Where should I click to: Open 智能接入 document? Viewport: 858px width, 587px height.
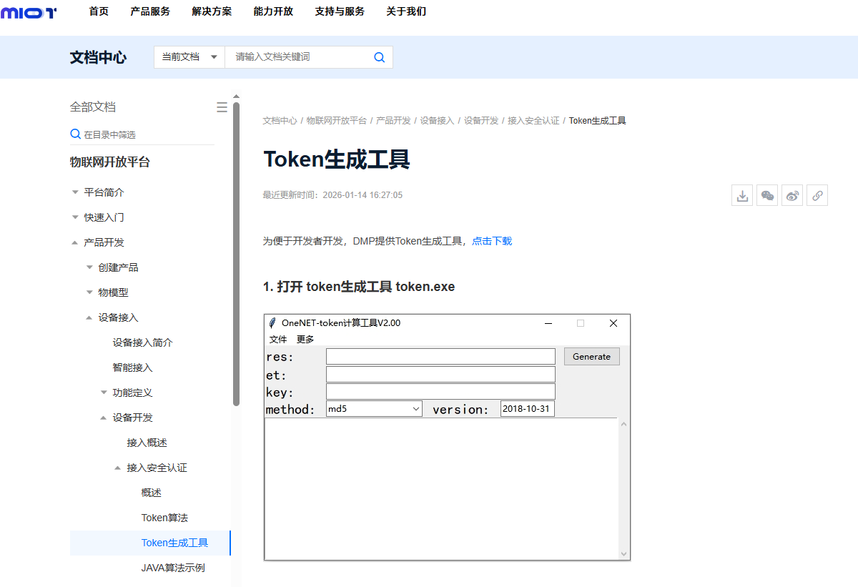pyautogui.click(x=132, y=368)
